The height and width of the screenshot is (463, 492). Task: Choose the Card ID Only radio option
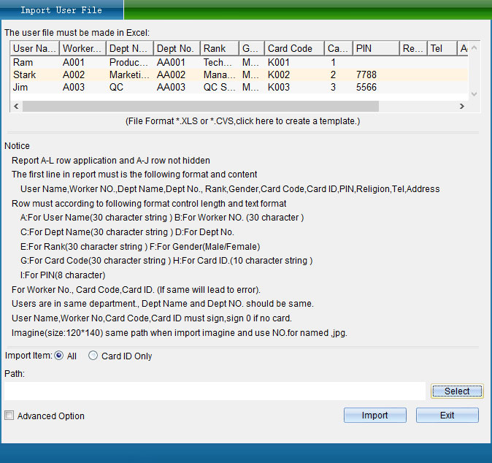pyautogui.click(x=93, y=356)
